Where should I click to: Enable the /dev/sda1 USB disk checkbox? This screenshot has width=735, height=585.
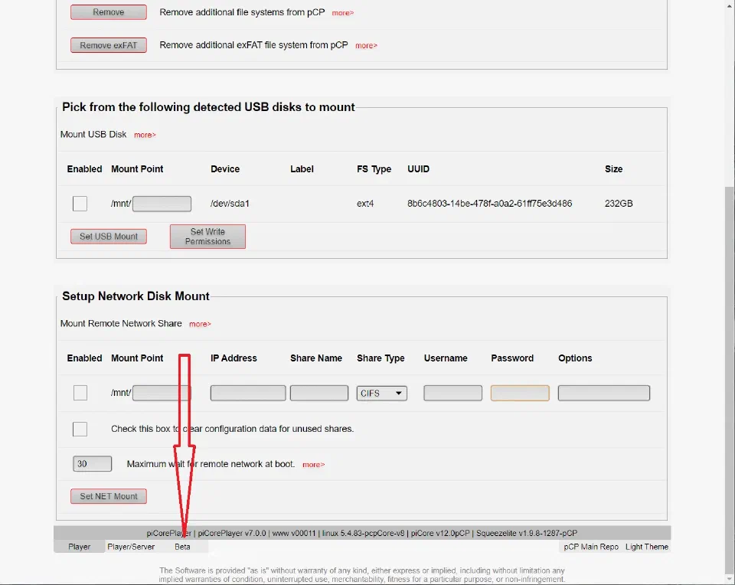click(80, 204)
